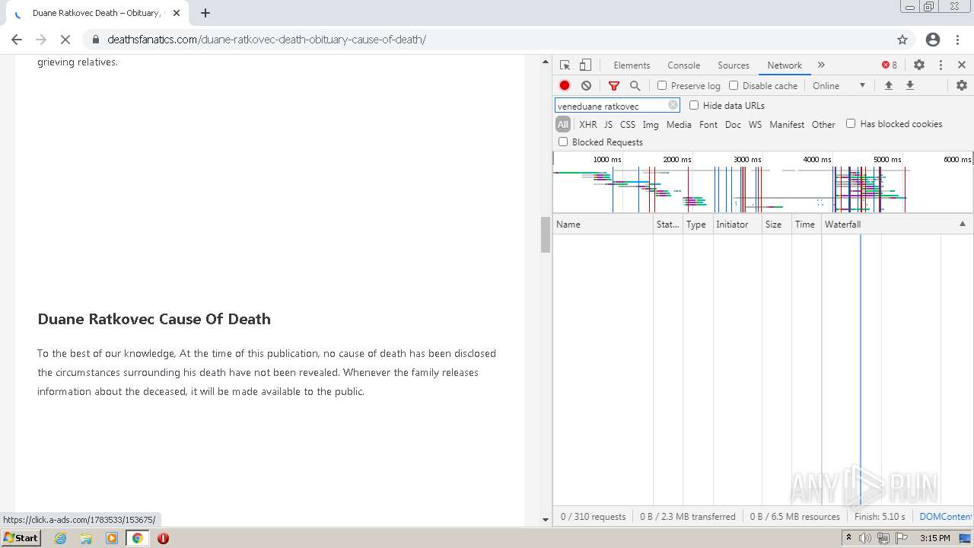Open media player from taskbar

pos(112,538)
